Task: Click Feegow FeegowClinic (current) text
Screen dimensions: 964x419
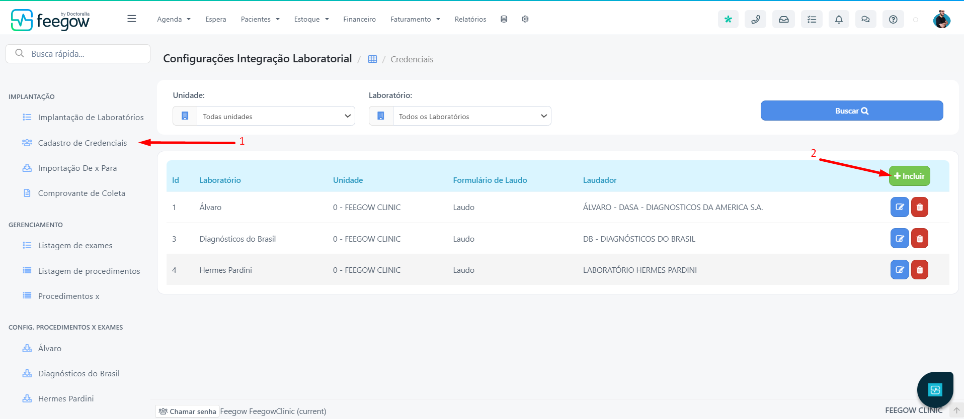Action: 273,411
